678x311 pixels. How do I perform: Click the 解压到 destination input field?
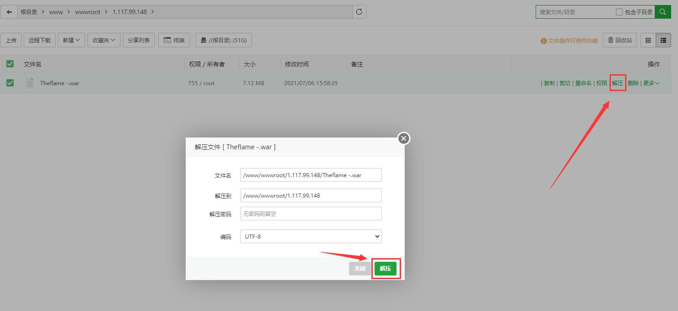311,195
